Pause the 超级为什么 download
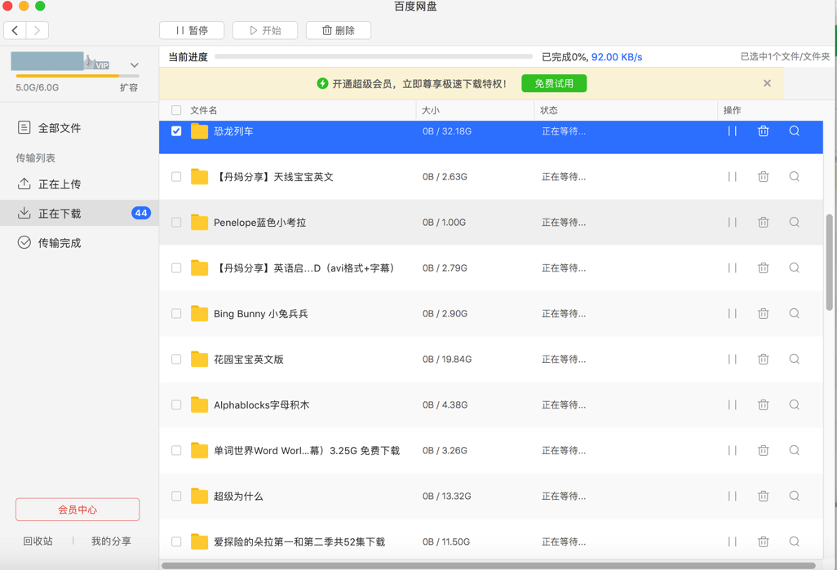Image resolution: width=837 pixels, height=570 pixels. click(x=733, y=496)
